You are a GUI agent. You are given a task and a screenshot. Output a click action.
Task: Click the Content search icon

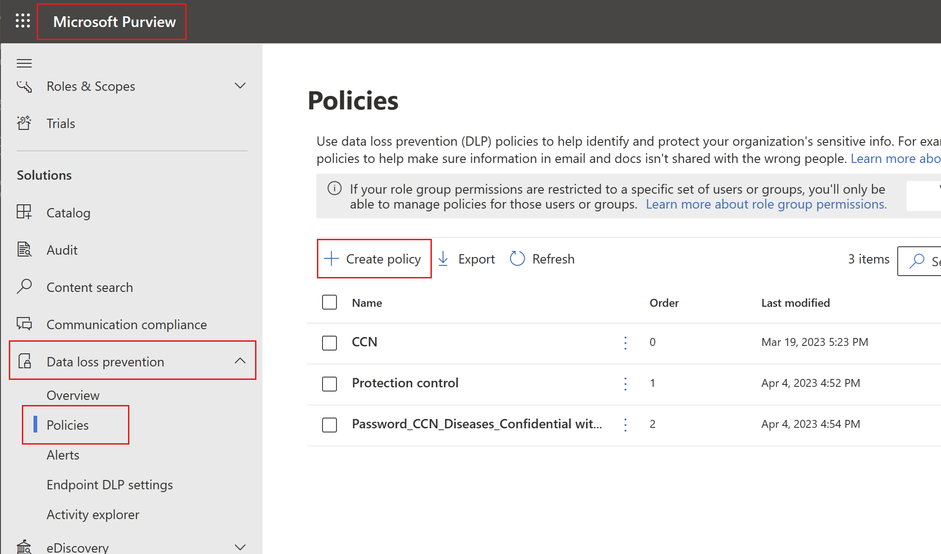point(24,287)
